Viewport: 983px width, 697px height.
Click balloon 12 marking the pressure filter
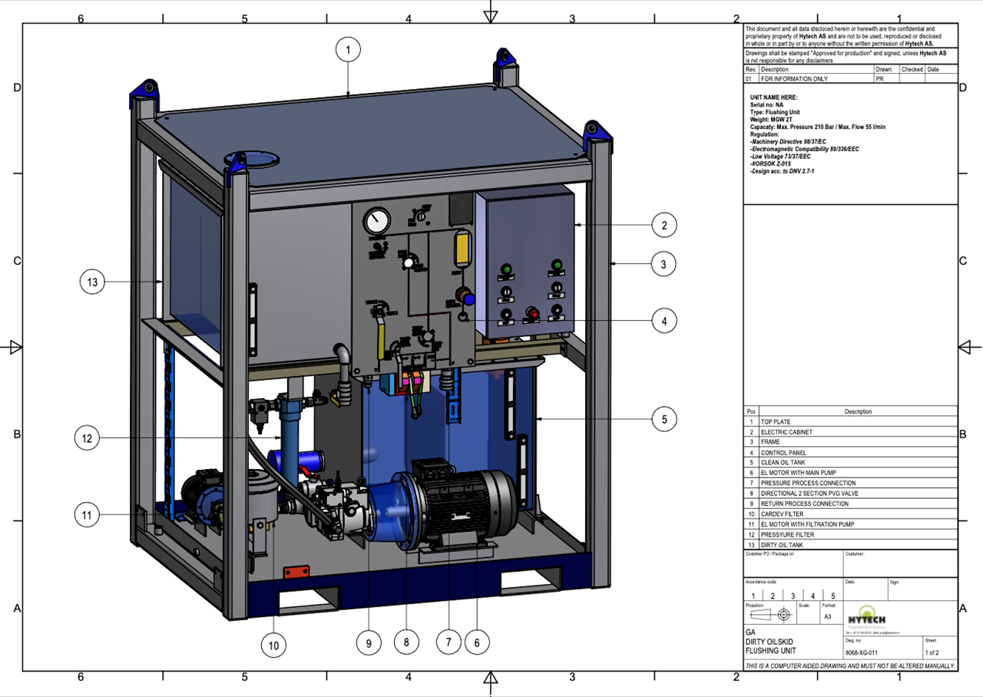pos(87,438)
